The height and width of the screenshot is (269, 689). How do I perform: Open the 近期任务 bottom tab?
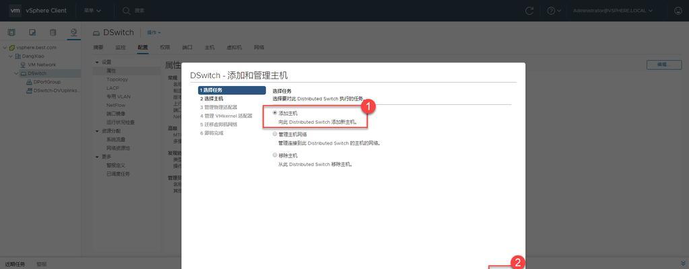tap(15, 264)
